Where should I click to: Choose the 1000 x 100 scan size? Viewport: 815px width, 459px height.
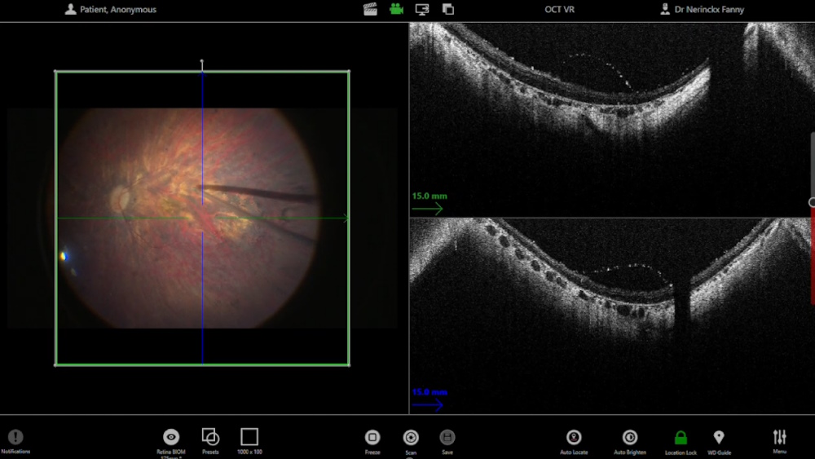(249, 438)
